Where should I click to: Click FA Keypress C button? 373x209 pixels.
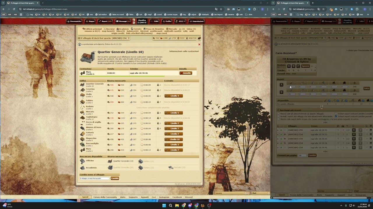[298, 66]
